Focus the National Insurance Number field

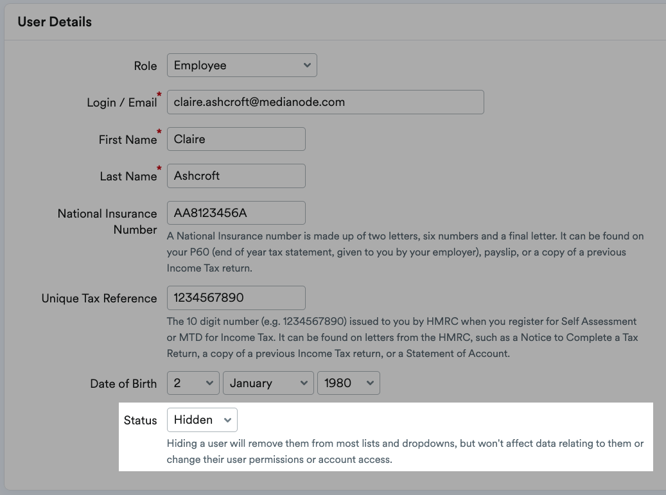236,213
